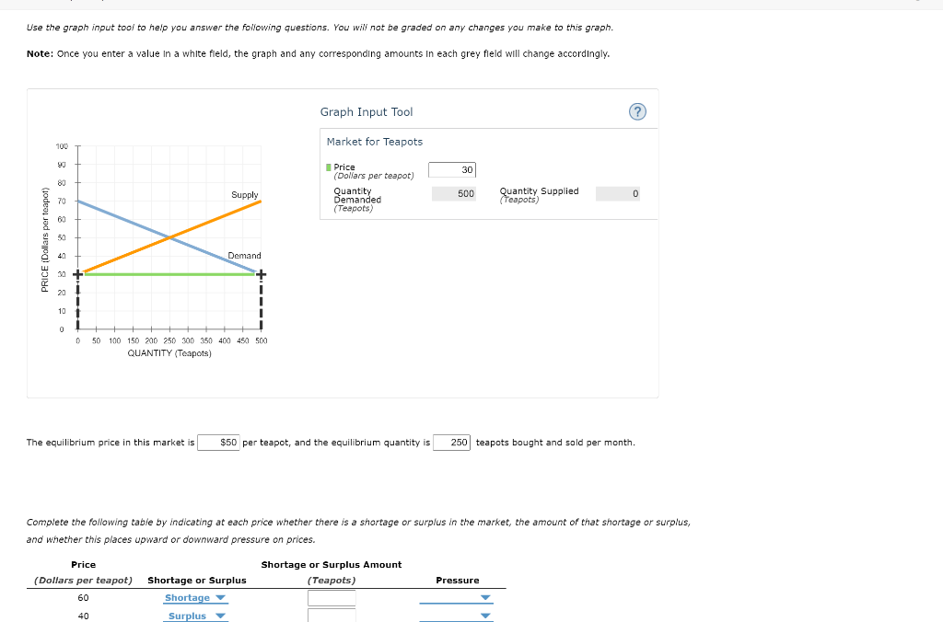Click the Surplus link text in the table
The height and width of the screenshot is (622, 943).
pyautogui.click(x=189, y=616)
